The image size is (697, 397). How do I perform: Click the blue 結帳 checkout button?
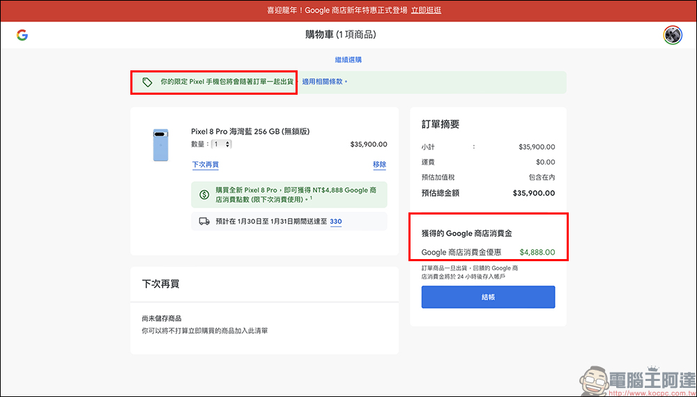(x=488, y=297)
